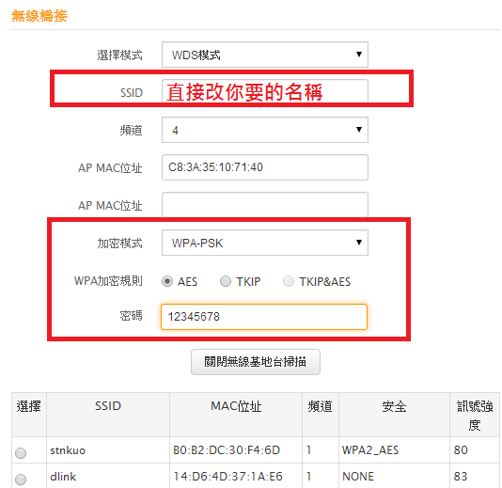Click MAC address B0:B2:DC:30:F4:6D
Image resolution: width=502 pixels, height=488 pixels.
[x=227, y=450]
